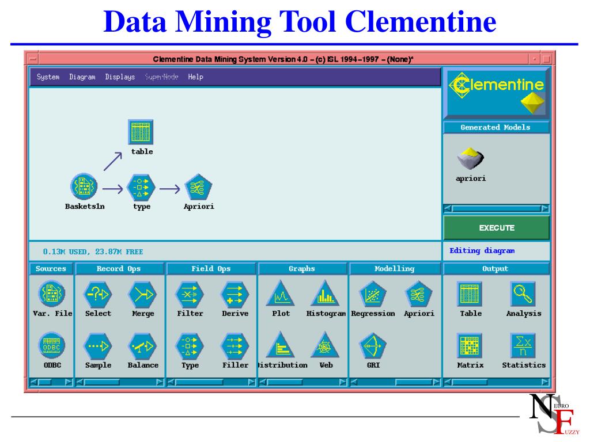This screenshot has height=442, width=590.
Task: Click the Graphs palette scrollbar thumb
Action: click(285, 382)
